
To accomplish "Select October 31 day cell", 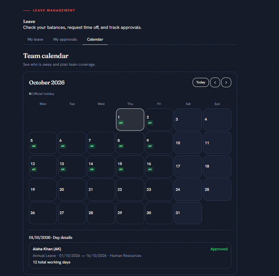I will point(188,213).
